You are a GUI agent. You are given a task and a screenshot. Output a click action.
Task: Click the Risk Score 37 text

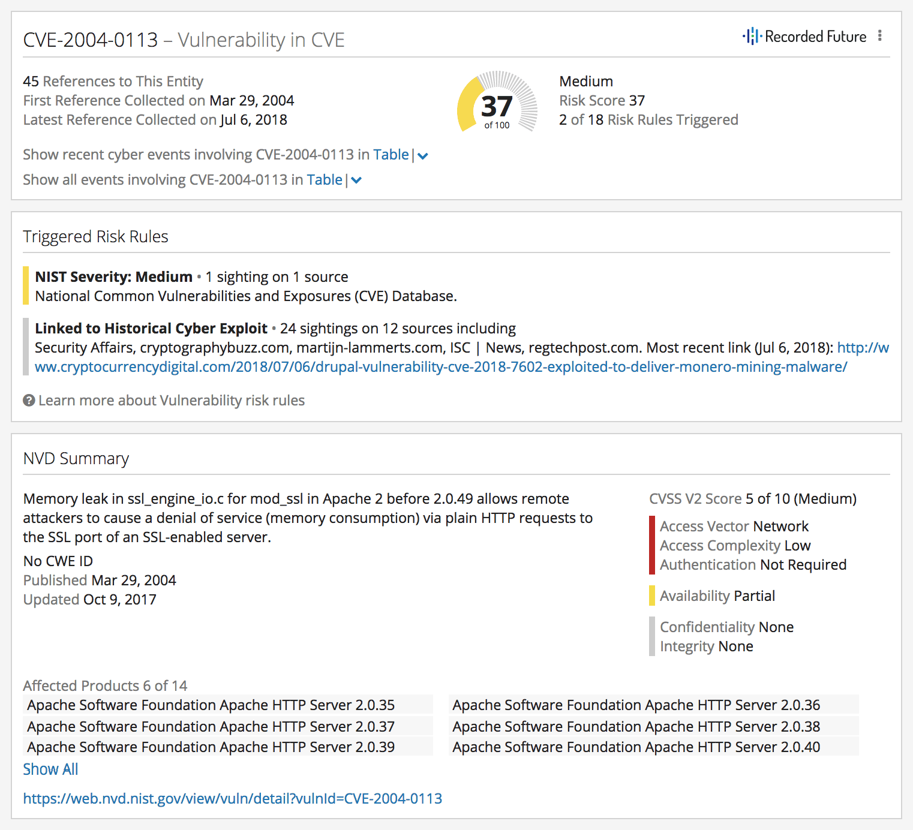602,100
